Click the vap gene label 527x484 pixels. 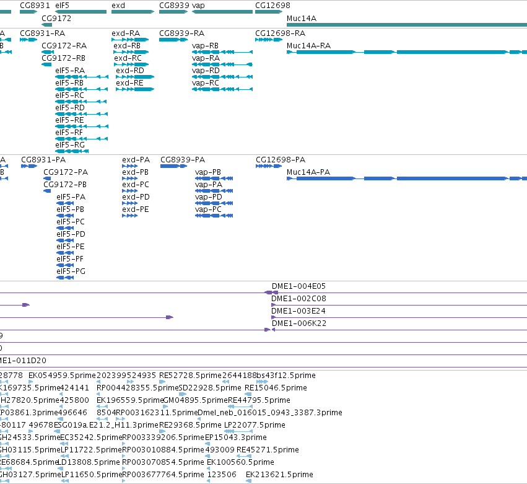click(198, 6)
